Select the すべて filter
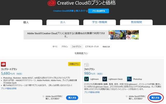This screenshot has width=166, height=104. point(55,46)
